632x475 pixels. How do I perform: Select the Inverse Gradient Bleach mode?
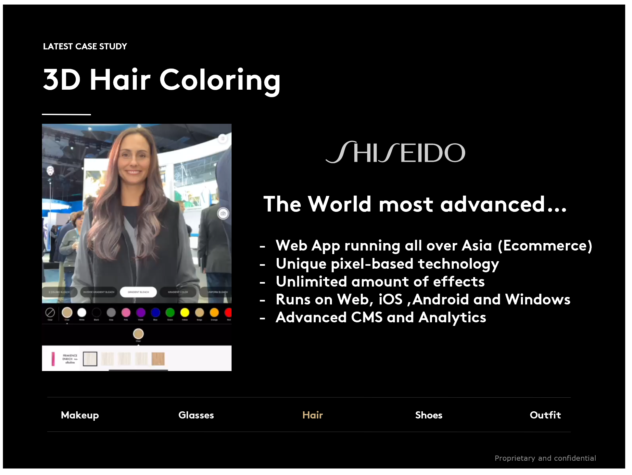coord(99,292)
